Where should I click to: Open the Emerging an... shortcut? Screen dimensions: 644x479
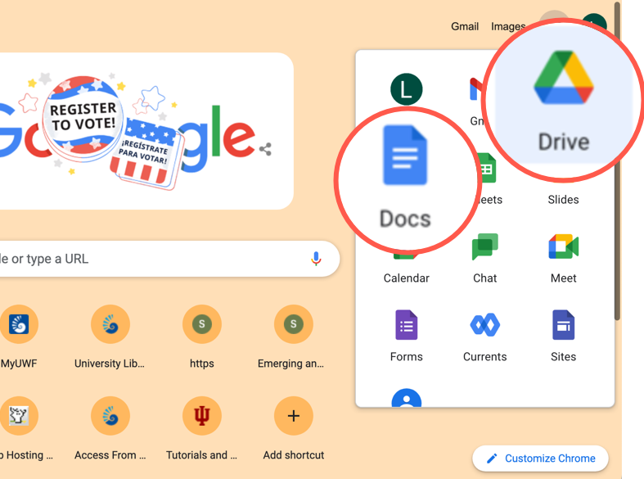pyautogui.click(x=293, y=337)
